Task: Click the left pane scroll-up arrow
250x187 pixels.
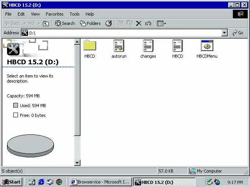Action: point(77,42)
